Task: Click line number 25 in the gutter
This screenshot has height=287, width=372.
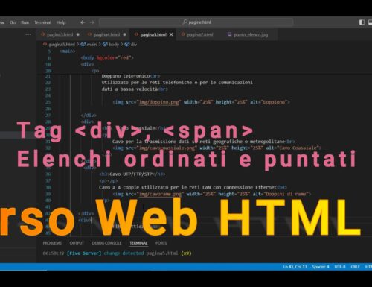Action: coord(48,102)
